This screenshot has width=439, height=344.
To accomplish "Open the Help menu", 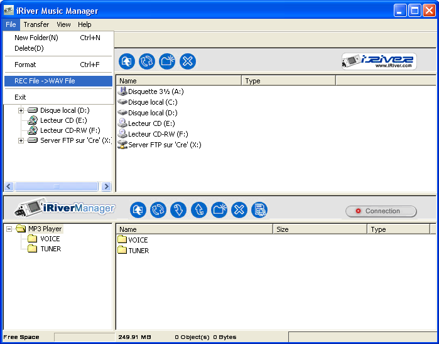I will [85, 24].
